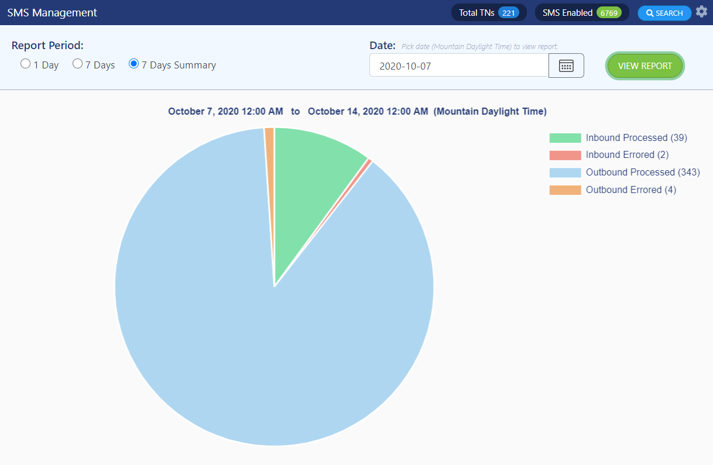The height and width of the screenshot is (465, 713).
Task: Click the VIEW REPORT button
Action: pyautogui.click(x=645, y=66)
